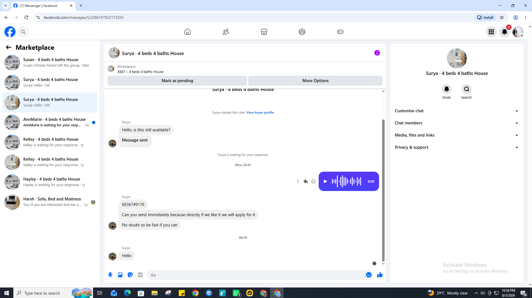
Task: Choose the sticker icon in composer
Action: [x=130, y=275]
